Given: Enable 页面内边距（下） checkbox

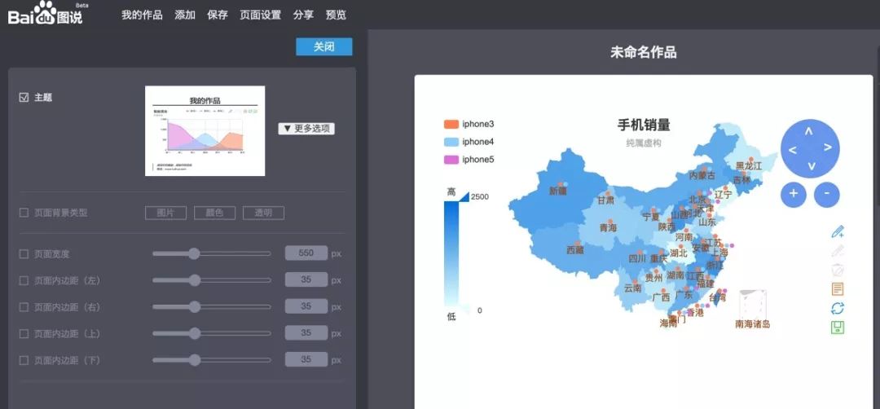Looking at the screenshot, I should point(24,360).
